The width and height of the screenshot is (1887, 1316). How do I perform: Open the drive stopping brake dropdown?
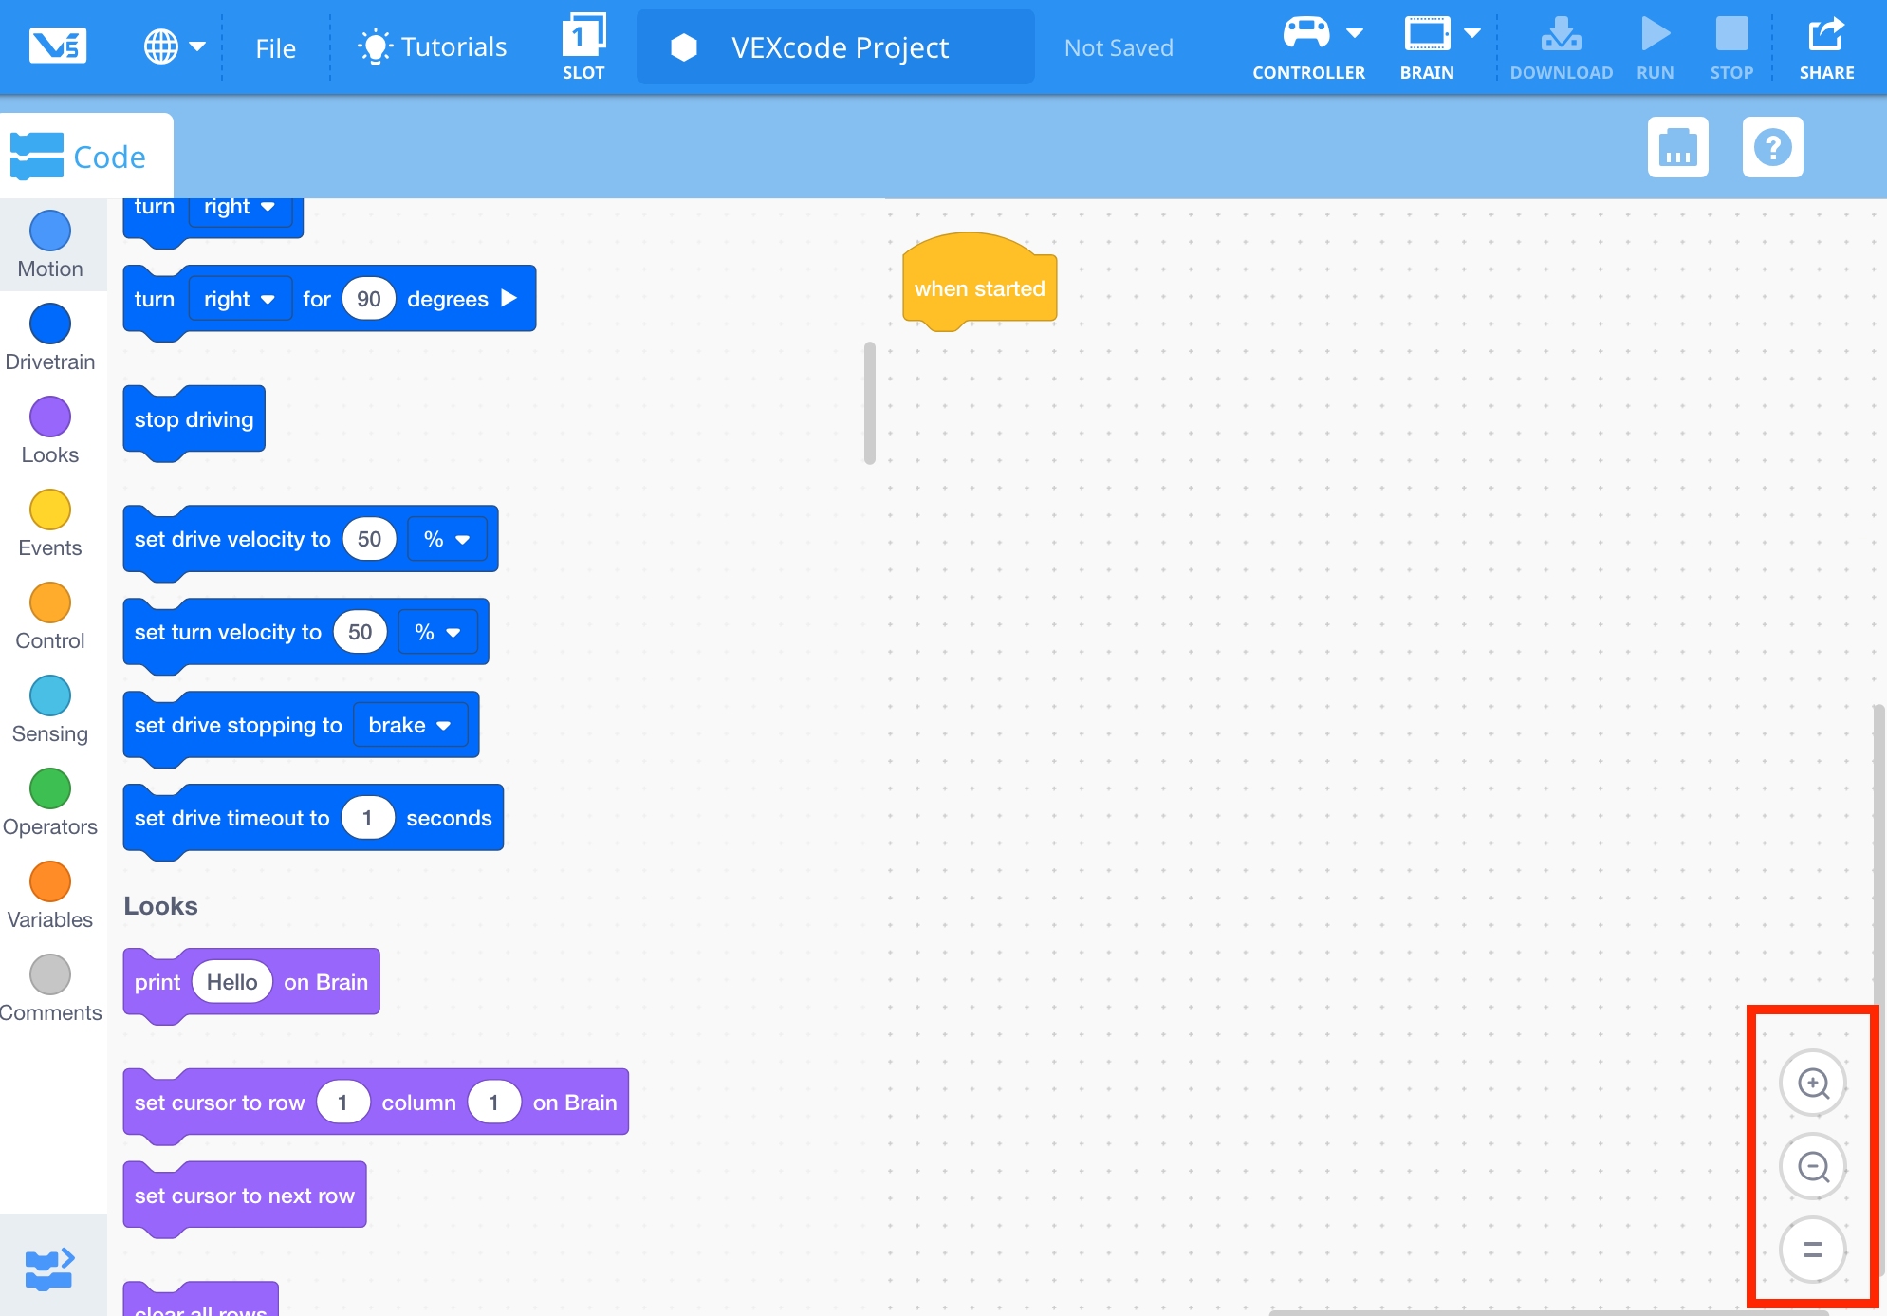[x=410, y=724]
